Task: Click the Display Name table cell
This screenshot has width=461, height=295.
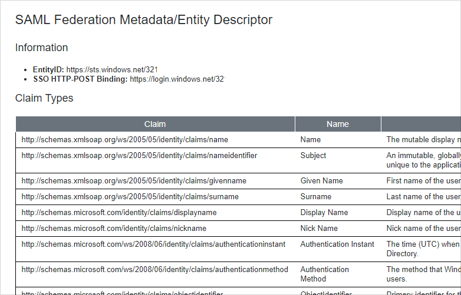Action: click(x=323, y=213)
